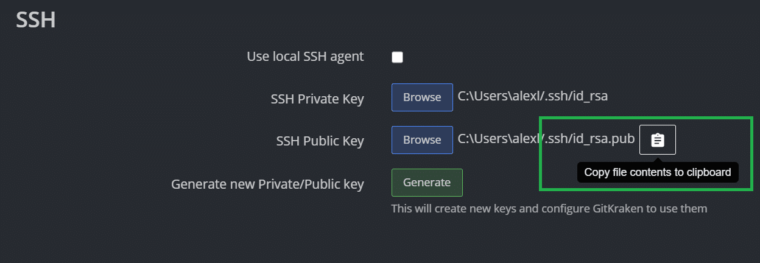Viewport: 760px width, 263px height.
Task: Click the SSH private key path text
Action: pos(533,97)
